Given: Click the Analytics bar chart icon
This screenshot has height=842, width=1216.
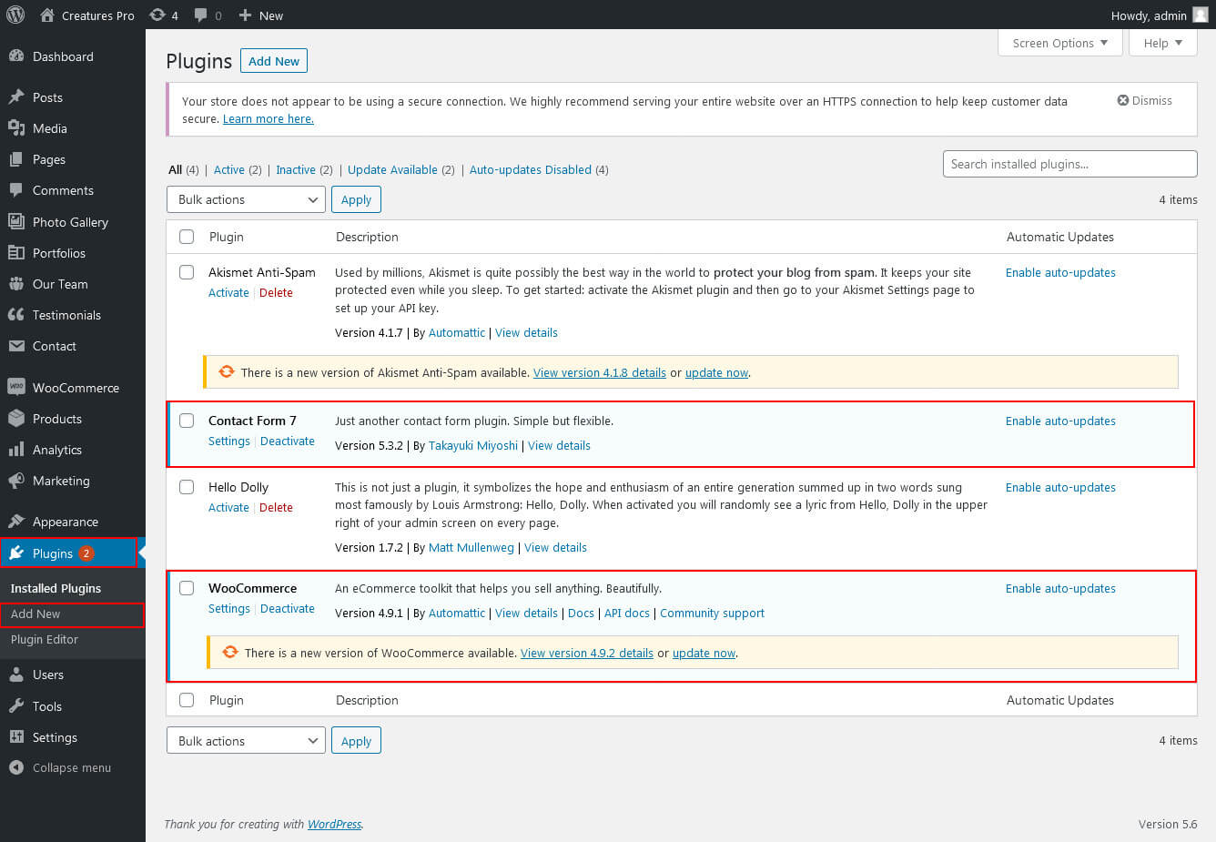Looking at the screenshot, I should (16, 450).
